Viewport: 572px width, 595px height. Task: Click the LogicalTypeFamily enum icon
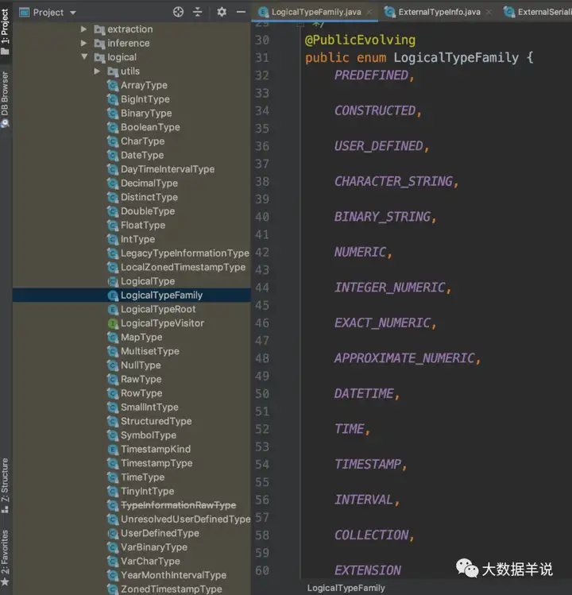(113, 296)
